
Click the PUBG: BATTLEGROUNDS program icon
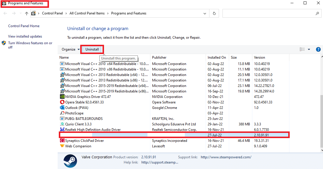point(63,118)
